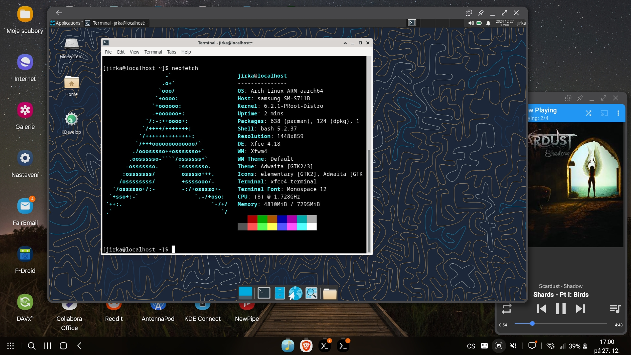Open Nastavení settings app

25,164
